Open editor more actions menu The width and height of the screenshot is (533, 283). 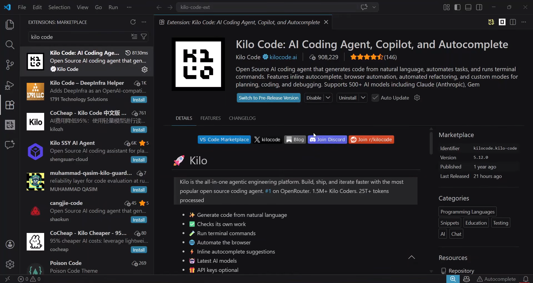tap(524, 22)
